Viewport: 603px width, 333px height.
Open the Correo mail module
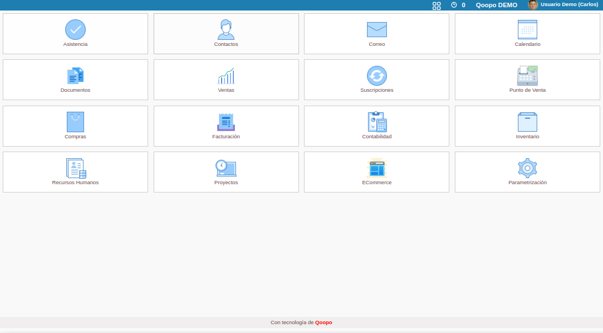(x=376, y=33)
